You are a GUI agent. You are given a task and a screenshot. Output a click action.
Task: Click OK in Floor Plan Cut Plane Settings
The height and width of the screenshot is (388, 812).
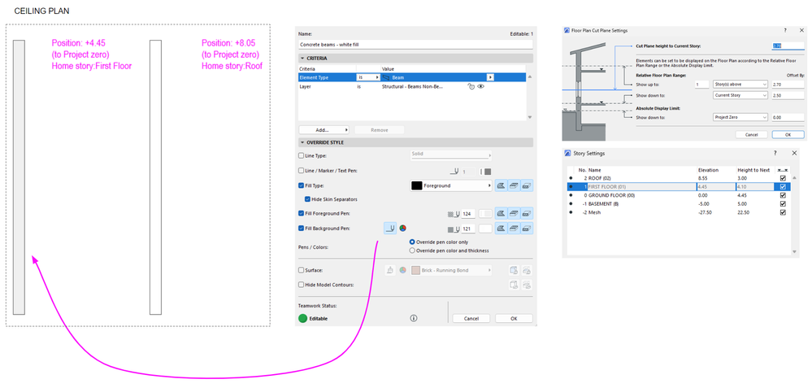click(x=788, y=134)
